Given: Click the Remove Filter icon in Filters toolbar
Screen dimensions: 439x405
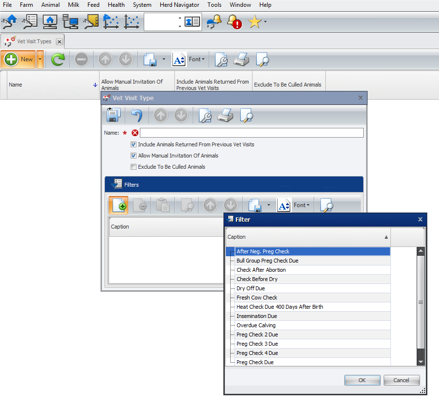Looking at the screenshot, I should [139, 205].
